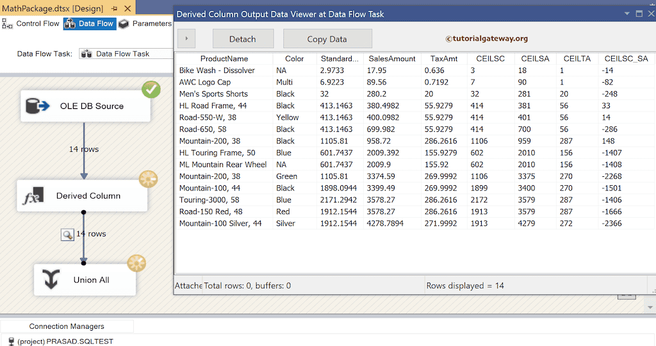Open data viewer window options dropdown arrow
Viewport: 656px width, 346px height.
tap(627, 14)
